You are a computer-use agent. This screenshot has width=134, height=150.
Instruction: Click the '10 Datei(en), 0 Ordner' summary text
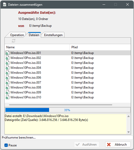[x=33, y=19]
